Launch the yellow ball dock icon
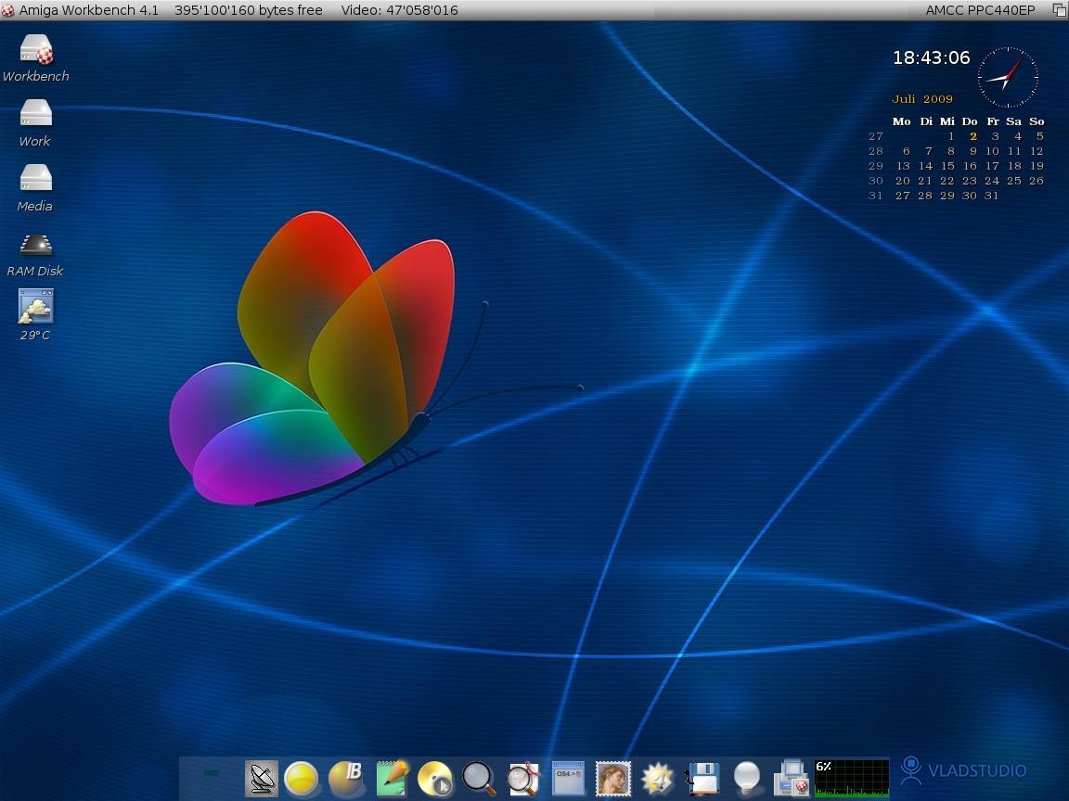 tap(302, 779)
